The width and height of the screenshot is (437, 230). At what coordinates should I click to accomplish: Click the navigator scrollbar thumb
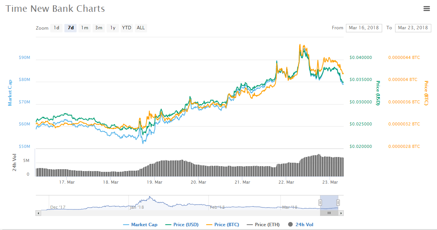[329, 213]
